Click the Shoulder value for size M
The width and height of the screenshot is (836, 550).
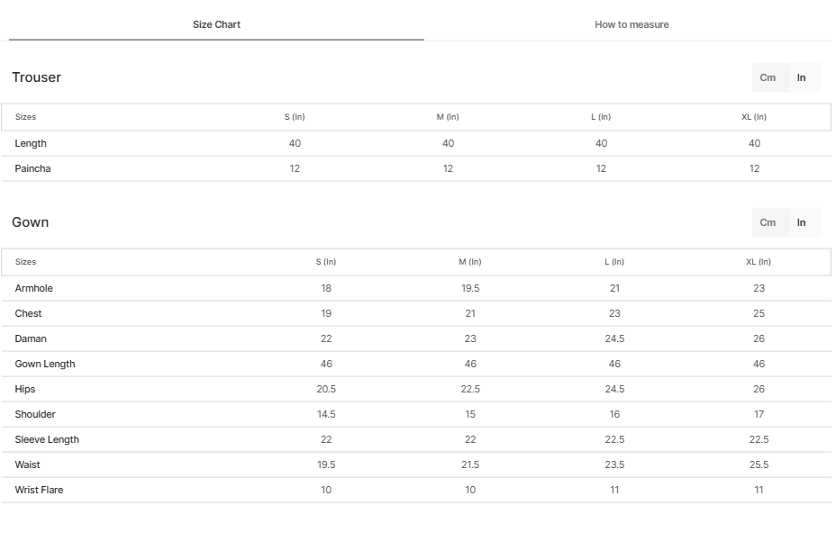[x=470, y=414]
